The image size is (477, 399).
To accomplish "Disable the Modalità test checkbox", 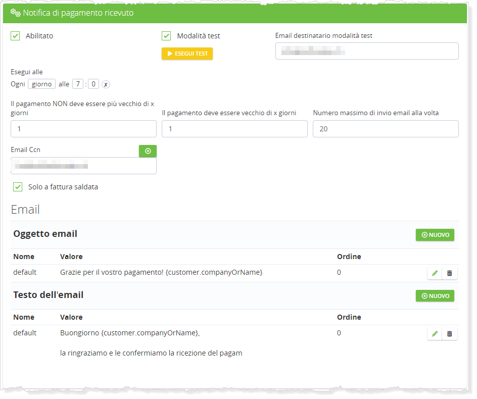I will click(x=166, y=36).
